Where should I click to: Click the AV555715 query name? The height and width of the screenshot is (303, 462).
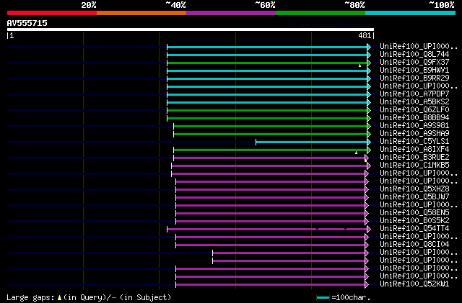[27, 23]
